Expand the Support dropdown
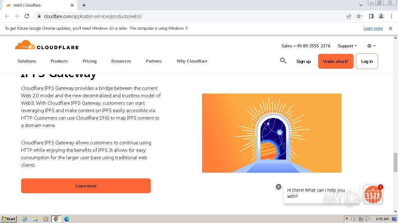The width and height of the screenshot is (398, 223). click(x=347, y=46)
